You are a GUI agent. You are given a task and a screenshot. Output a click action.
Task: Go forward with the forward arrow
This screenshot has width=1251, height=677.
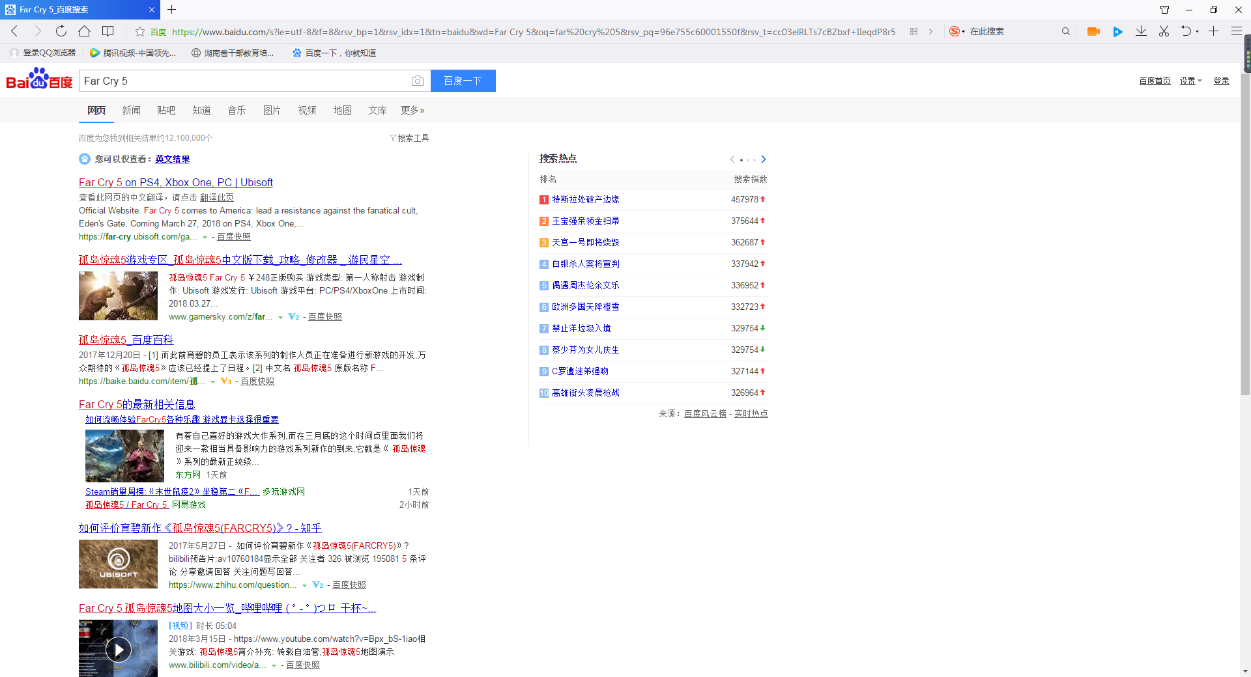pyautogui.click(x=37, y=31)
